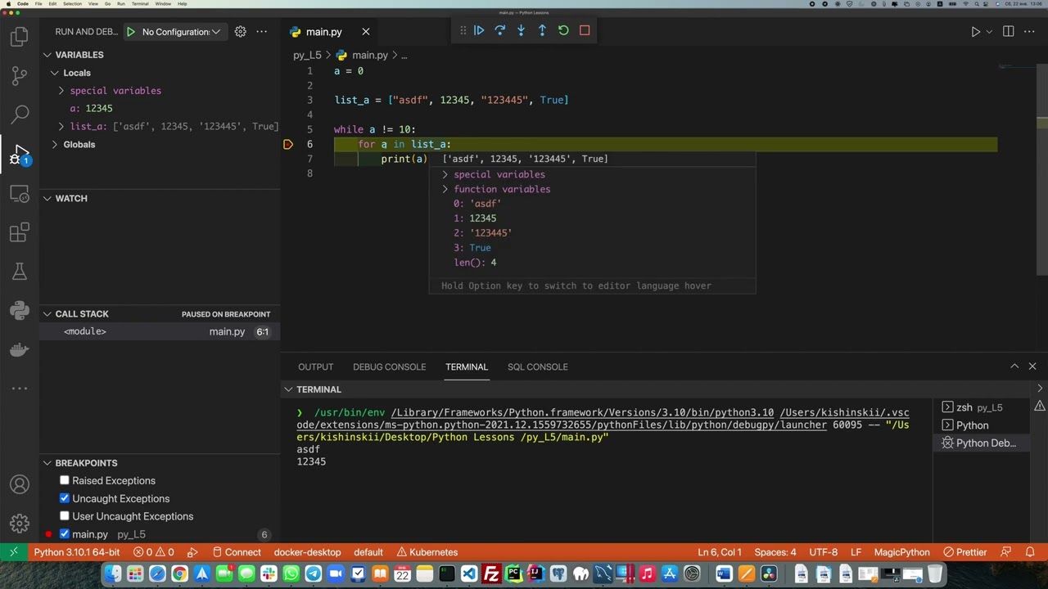The height and width of the screenshot is (589, 1048).
Task: Click Python 3.10.1 64-bit interpreter status
Action: pyautogui.click(x=77, y=552)
